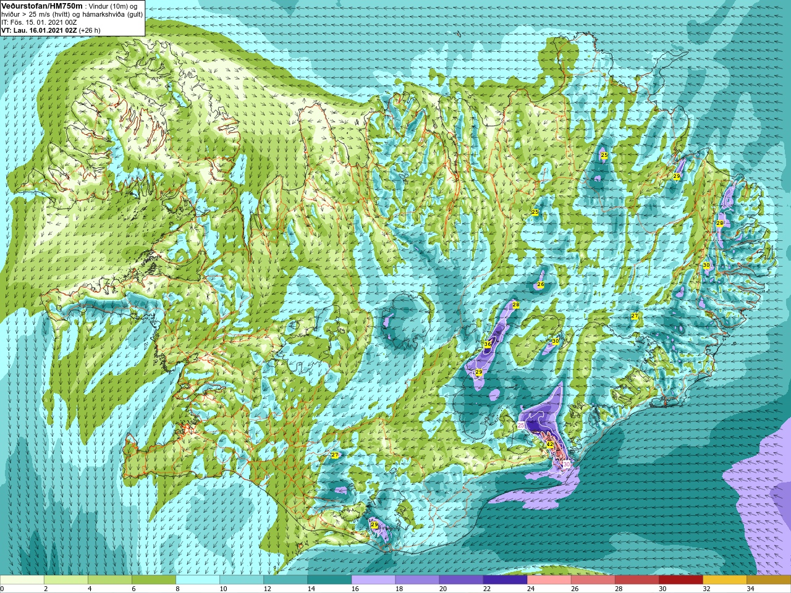Click the 'hámarkshviða (gult)' legend text
This screenshot has height=593, width=791.
(112, 15)
